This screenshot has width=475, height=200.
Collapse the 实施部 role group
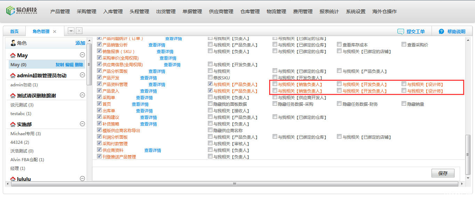tap(82, 124)
